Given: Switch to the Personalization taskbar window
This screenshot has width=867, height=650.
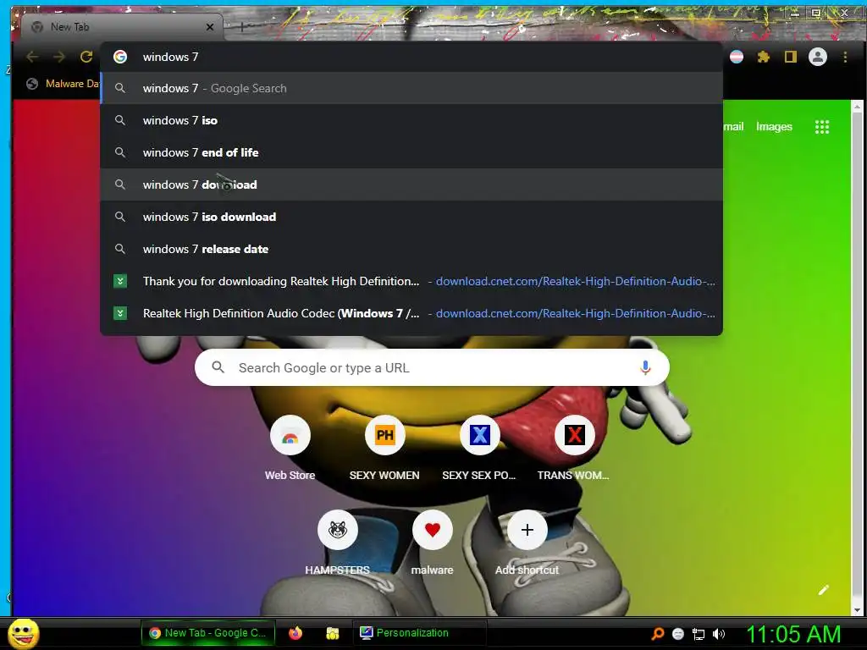Looking at the screenshot, I should pyautogui.click(x=419, y=633).
